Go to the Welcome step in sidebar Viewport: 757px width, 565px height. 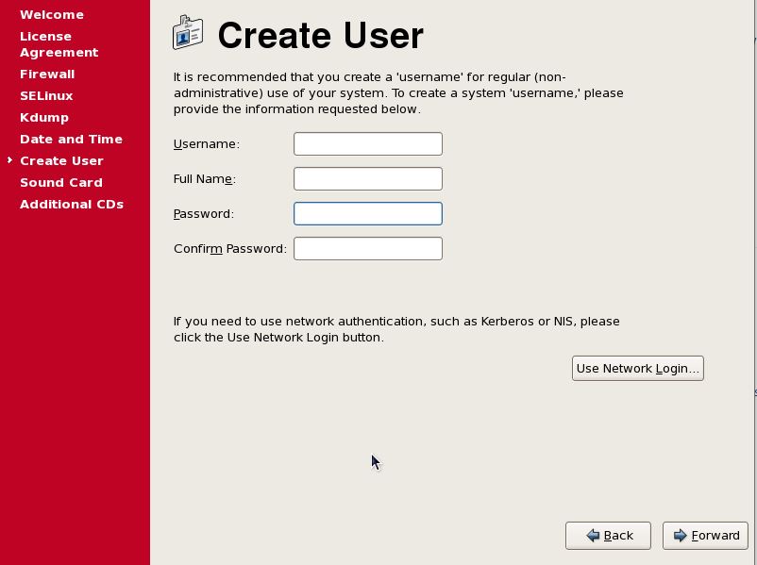tap(52, 14)
